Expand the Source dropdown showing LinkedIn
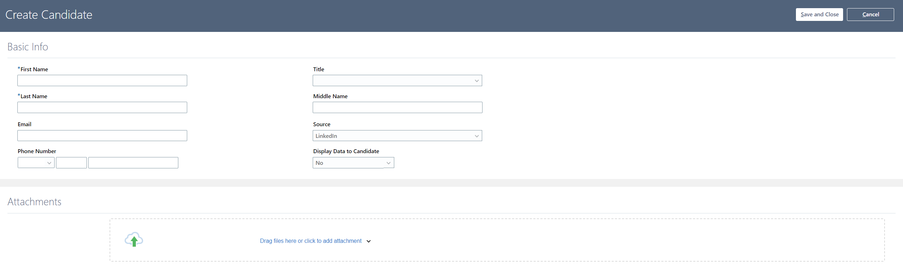 397,136
